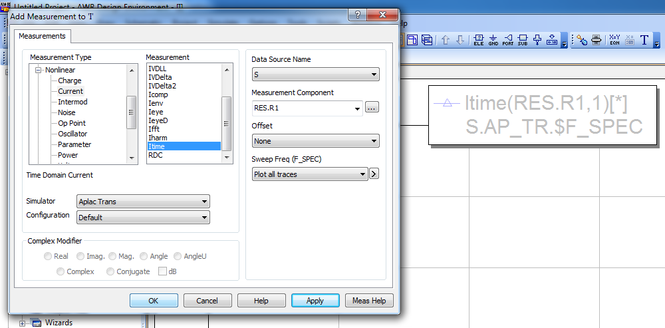Open the first toolbar's overflow options arrow

click(x=564, y=42)
